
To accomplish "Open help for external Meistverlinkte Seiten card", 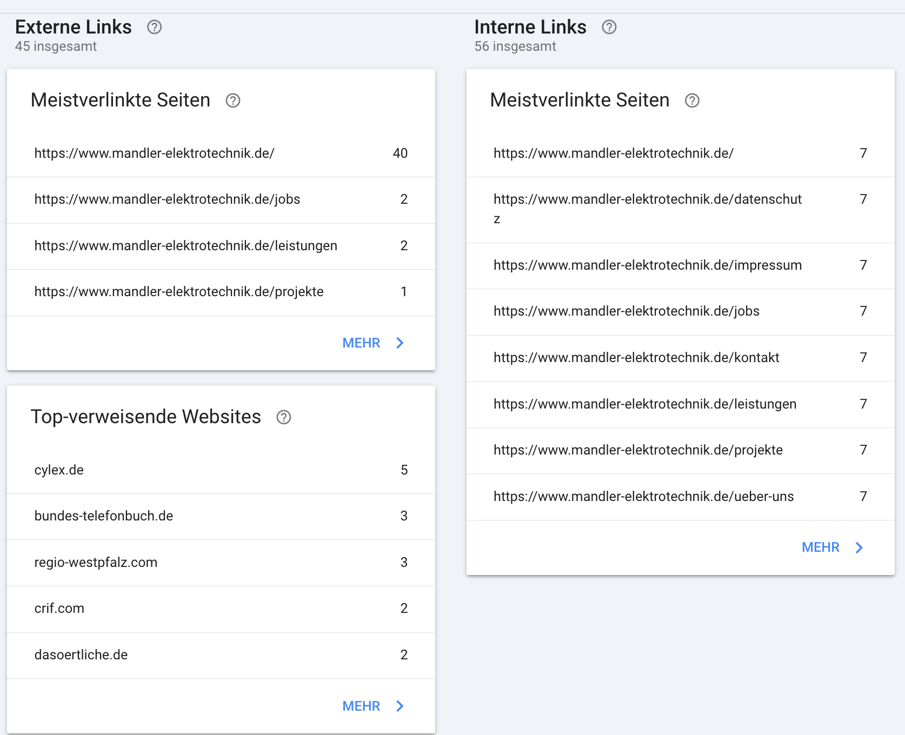I will coord(232,101).
